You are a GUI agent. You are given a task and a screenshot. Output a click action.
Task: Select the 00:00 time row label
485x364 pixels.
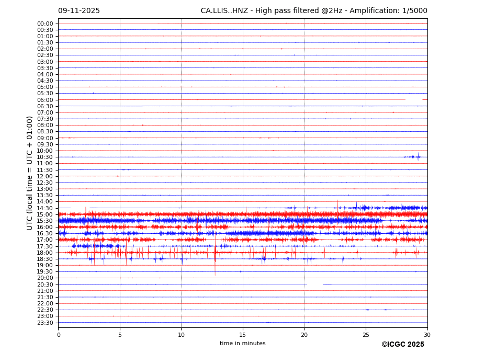click(x=45, y=24)
